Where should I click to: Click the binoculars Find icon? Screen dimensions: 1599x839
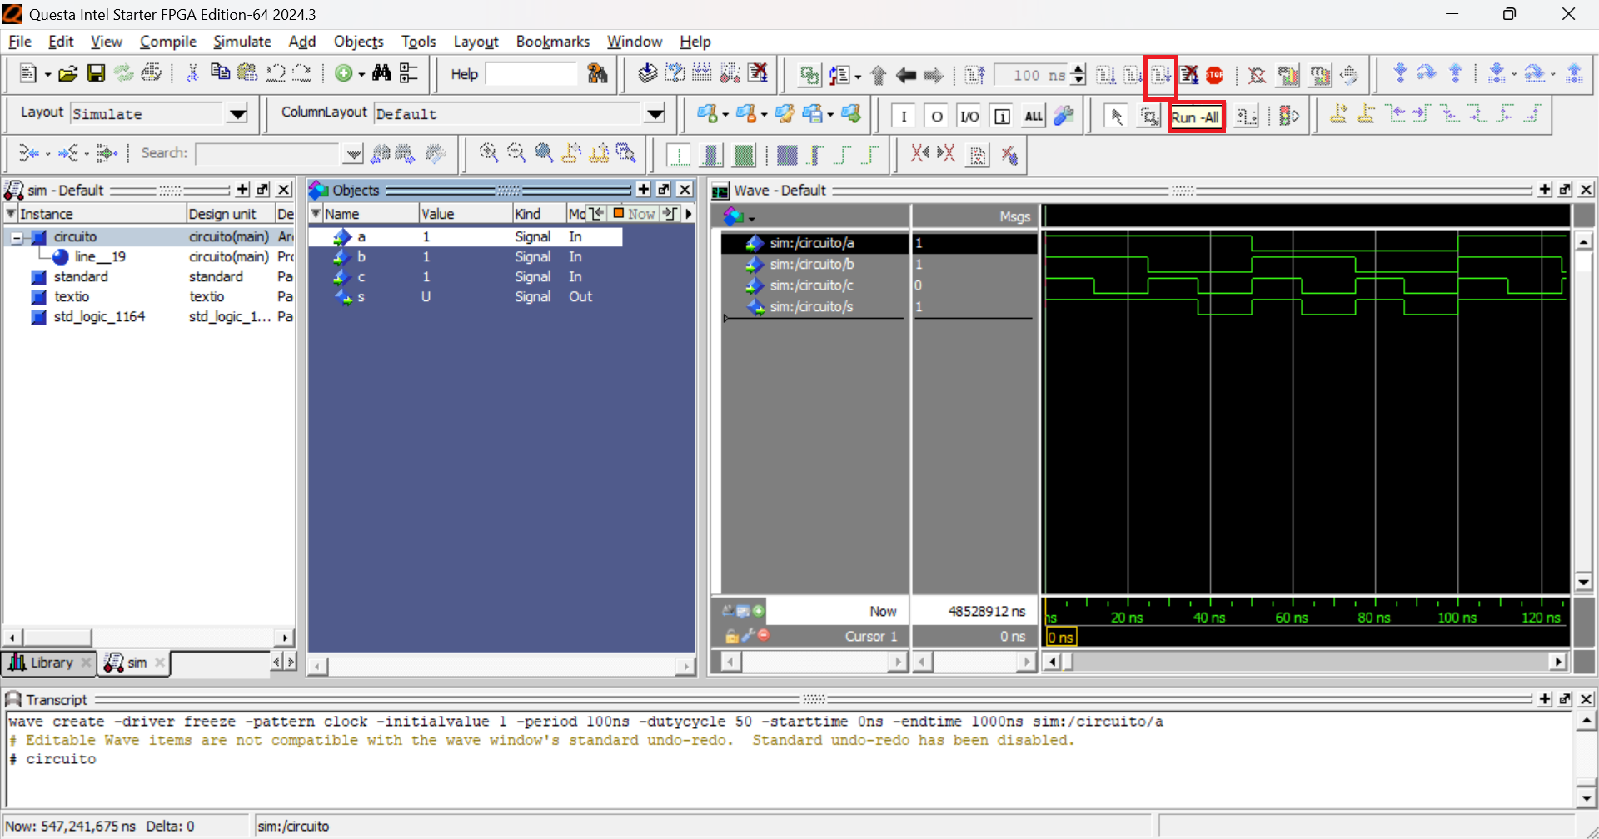click(381, 74)
